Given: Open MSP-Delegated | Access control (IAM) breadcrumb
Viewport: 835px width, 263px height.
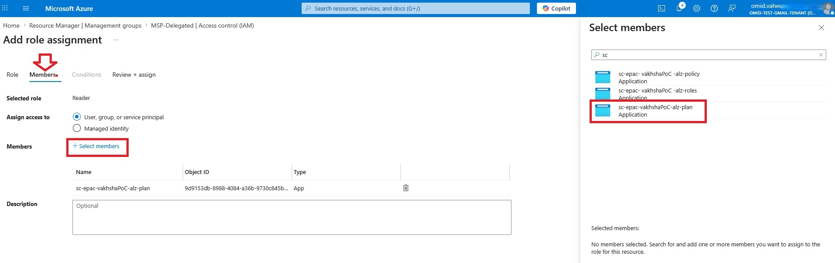Looking at the screenshot, I should click(202, 25).
